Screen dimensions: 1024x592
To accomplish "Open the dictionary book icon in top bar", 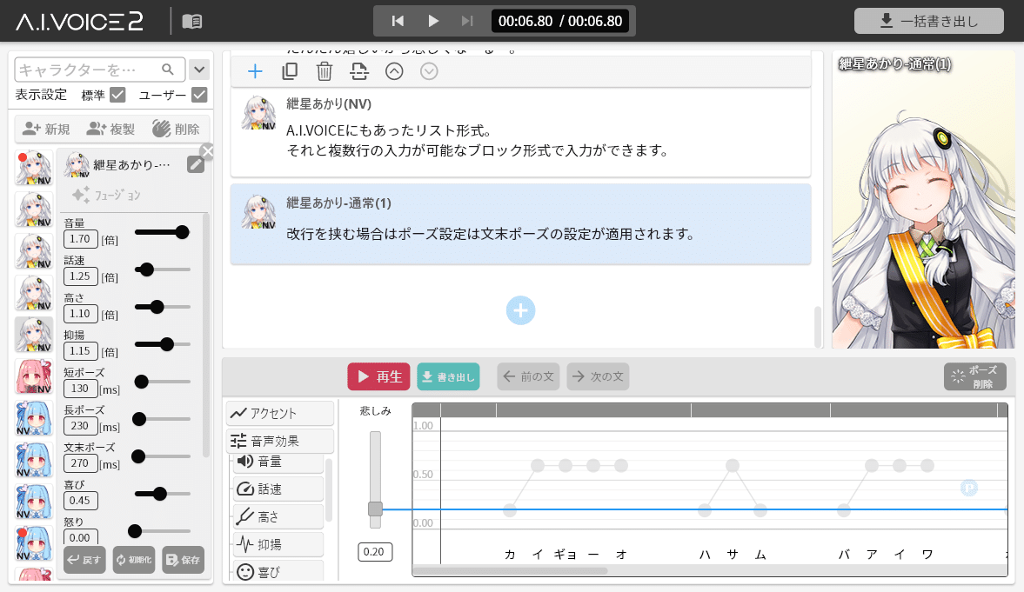I will [x=191, y=19].
